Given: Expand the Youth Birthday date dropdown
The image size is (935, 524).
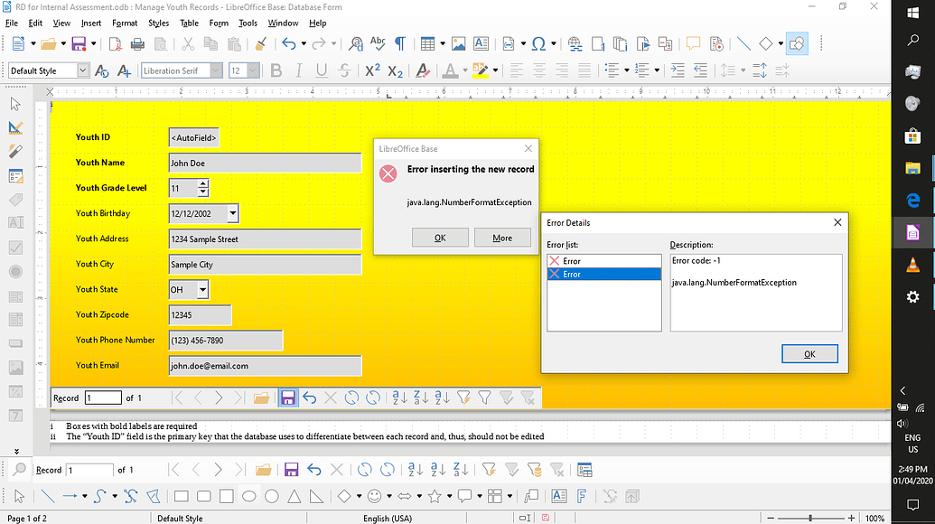Looking at the screenshot, I should click(x=233, y=214).
